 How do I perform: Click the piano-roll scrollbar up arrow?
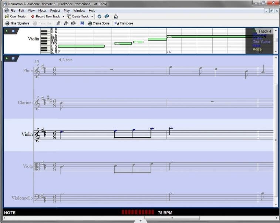276,30
